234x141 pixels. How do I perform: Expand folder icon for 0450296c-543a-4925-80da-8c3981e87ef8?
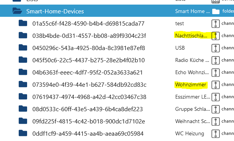click(x=23, y=48)
